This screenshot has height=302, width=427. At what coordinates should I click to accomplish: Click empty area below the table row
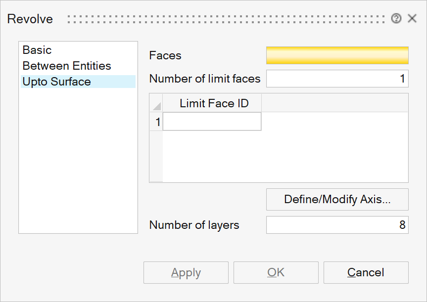[285, 158]
